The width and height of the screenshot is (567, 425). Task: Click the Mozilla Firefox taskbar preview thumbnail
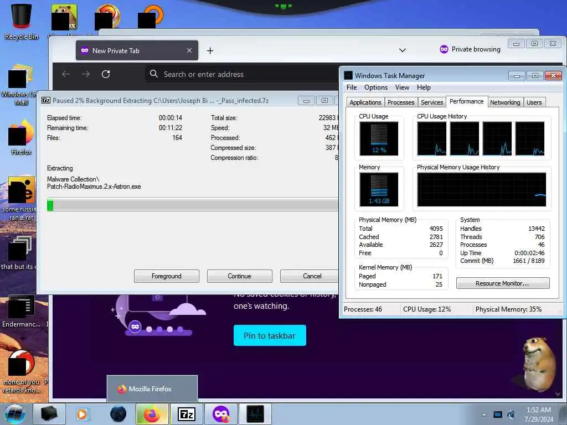(x=152, y=388)
